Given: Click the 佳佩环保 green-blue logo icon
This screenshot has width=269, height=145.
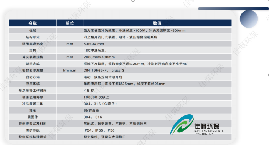Looking at the screenshot, I should point(182,125).
